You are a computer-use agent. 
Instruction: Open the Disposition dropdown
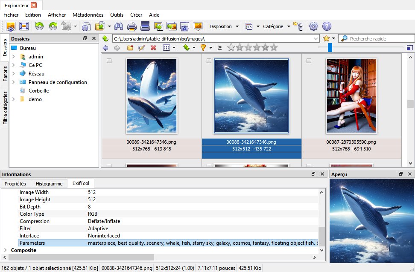[224, 26]
